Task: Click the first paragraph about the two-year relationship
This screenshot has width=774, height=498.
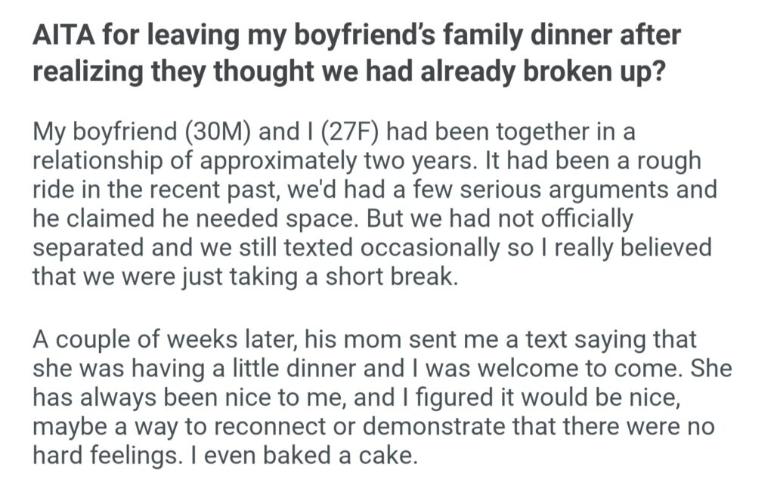Action: click(x=370, y=204)
